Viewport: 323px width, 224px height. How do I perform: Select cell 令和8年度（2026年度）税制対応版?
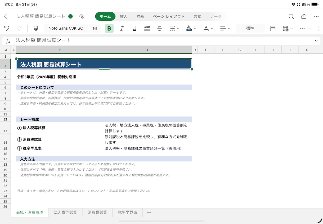[47, 77]
